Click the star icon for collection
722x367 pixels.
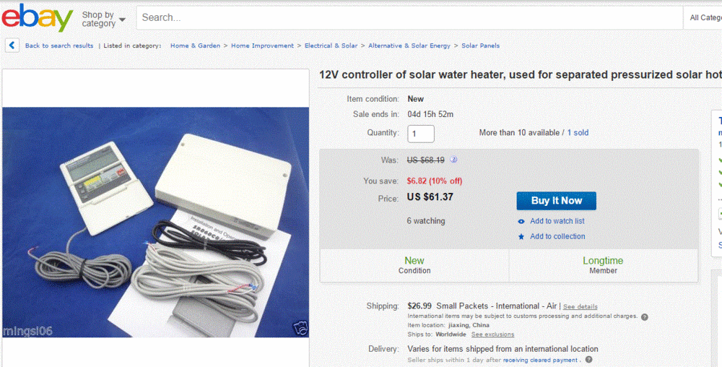tap(521, 236)
